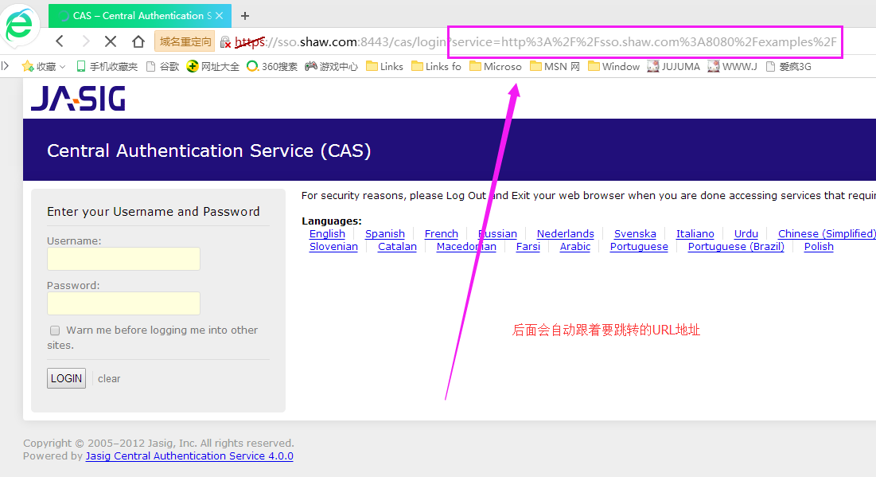This screenshot has height=477, width=876.
Task: Open the home page icon
Action: click(138, 41)
